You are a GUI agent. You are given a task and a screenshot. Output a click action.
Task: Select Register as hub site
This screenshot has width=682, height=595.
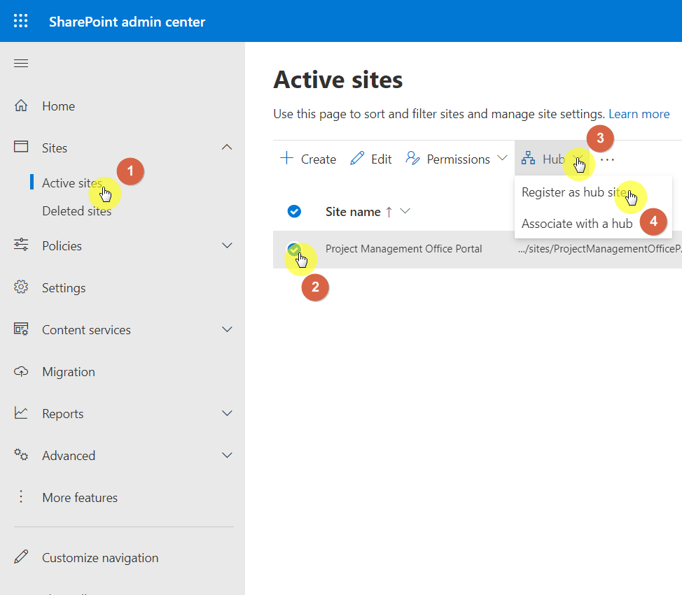pos(593,192)
